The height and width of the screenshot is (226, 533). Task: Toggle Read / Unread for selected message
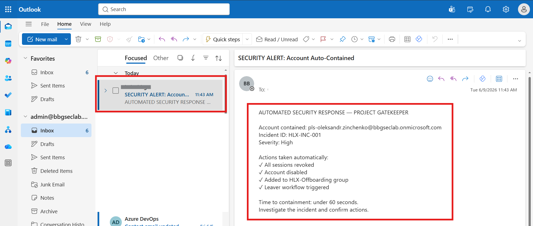coord(277,39)
